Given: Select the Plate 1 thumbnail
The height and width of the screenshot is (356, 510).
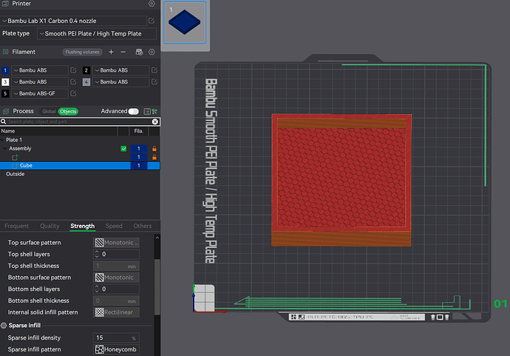Looking at the screenshot, I should 185,22.
